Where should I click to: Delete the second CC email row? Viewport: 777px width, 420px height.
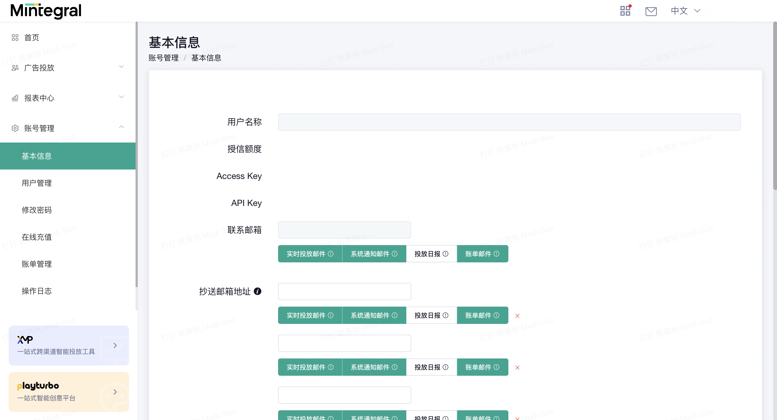point(518,368)
